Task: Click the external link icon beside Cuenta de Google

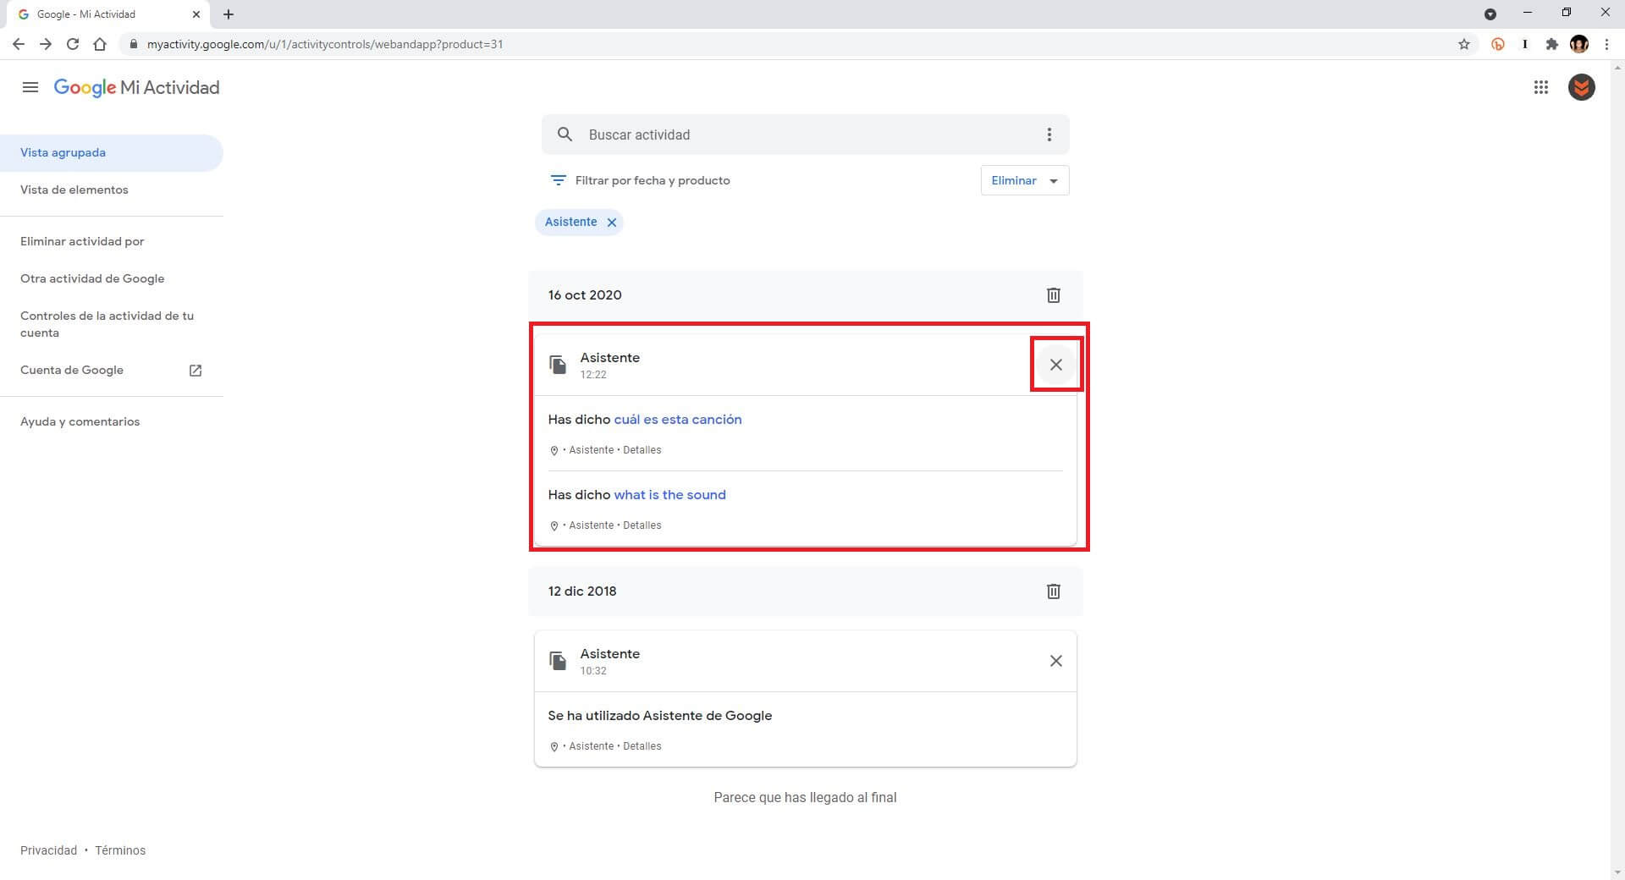Action: [196, 371]
